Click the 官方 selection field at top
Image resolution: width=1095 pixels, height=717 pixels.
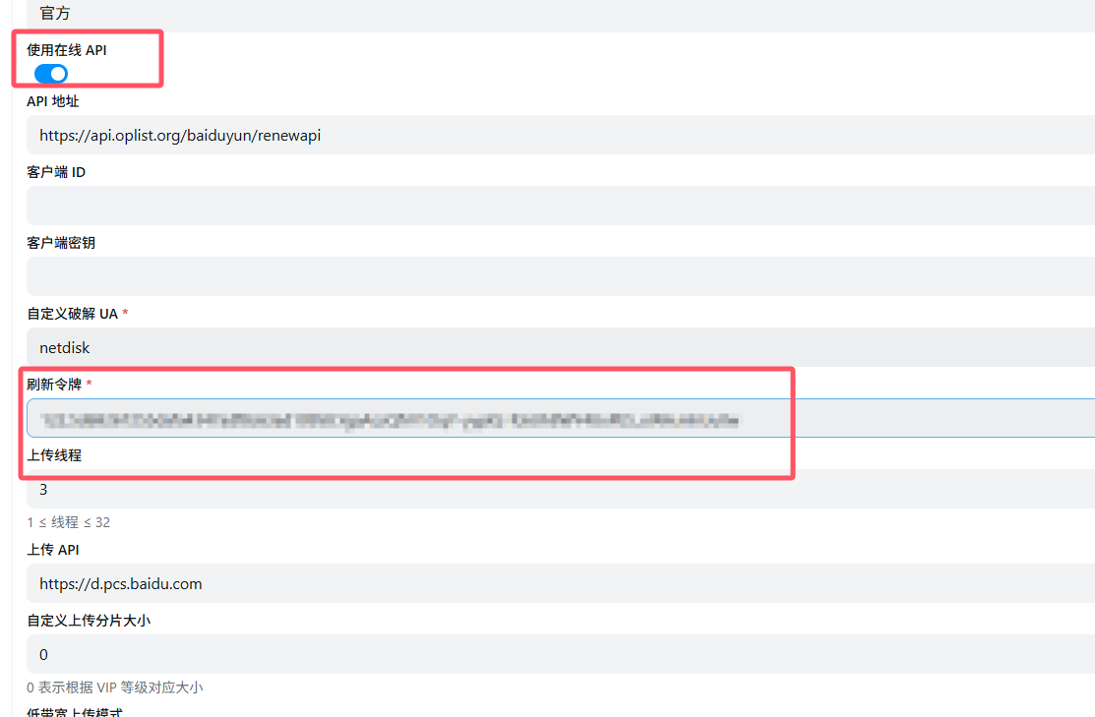click(x=561, y=15)
